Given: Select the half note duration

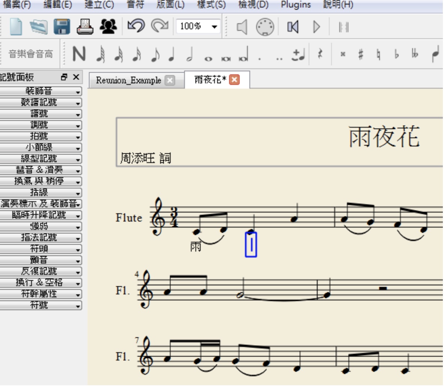Looking at the screenshot, I should click(x=189, y=54).
